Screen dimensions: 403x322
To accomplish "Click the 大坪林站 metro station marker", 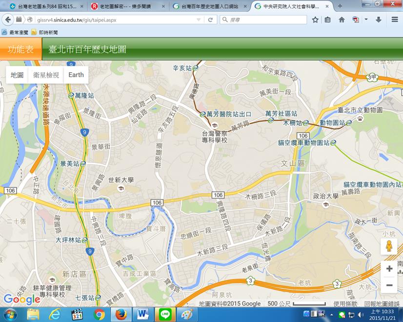I will 84,240.
